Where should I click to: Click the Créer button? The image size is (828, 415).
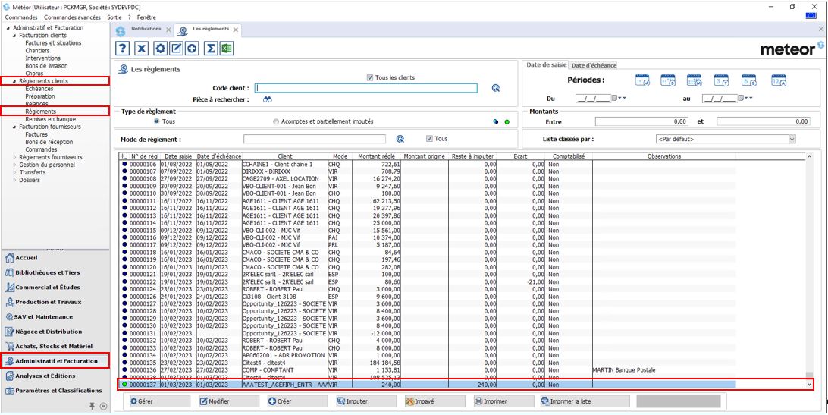pyautogui.click(x=297, y=401)
